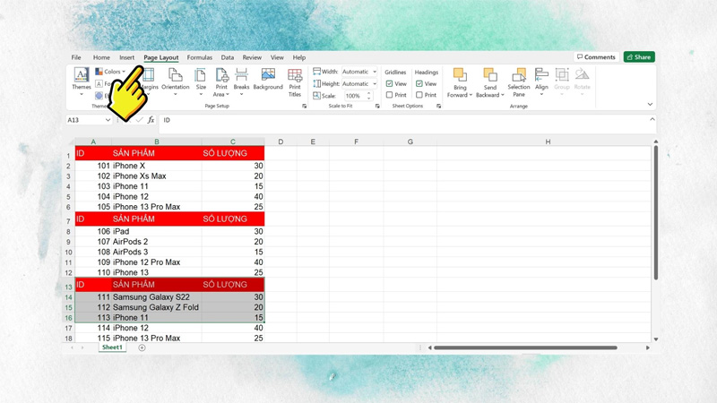
Task: Collapse the ribbon with chevron
Action: [x=650, y=104]
